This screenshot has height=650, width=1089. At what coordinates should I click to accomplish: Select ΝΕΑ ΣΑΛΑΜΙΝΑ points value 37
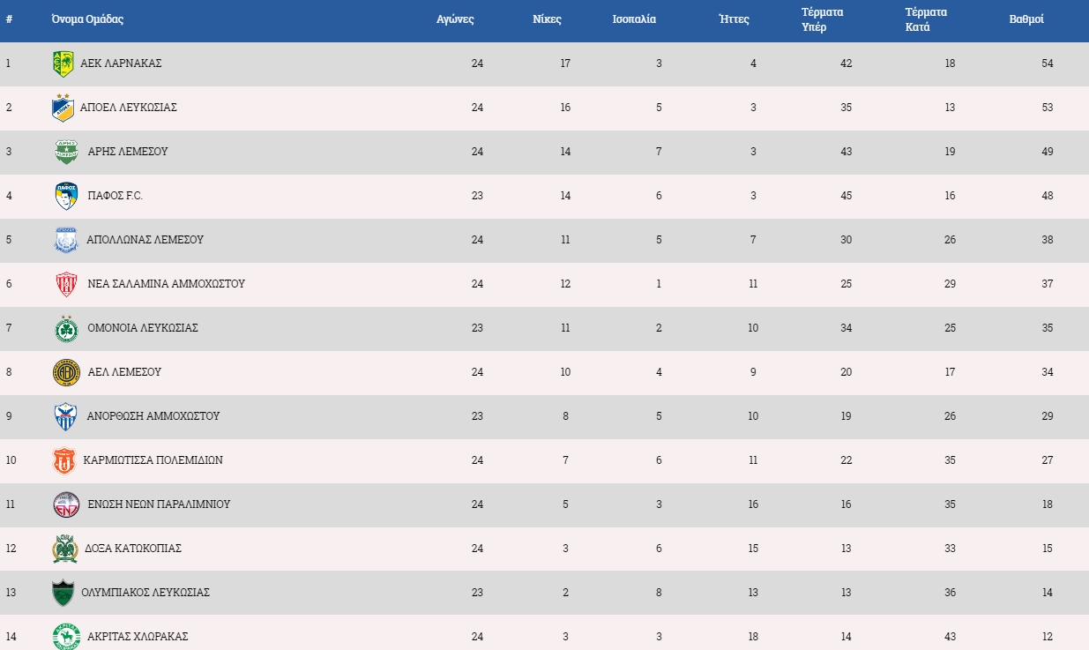click(x=1047, y=284)
